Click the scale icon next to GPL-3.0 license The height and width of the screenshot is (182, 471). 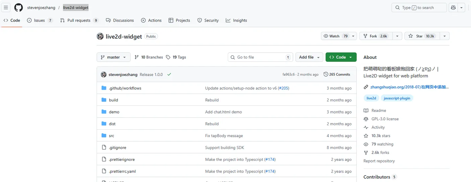[366, 119]
